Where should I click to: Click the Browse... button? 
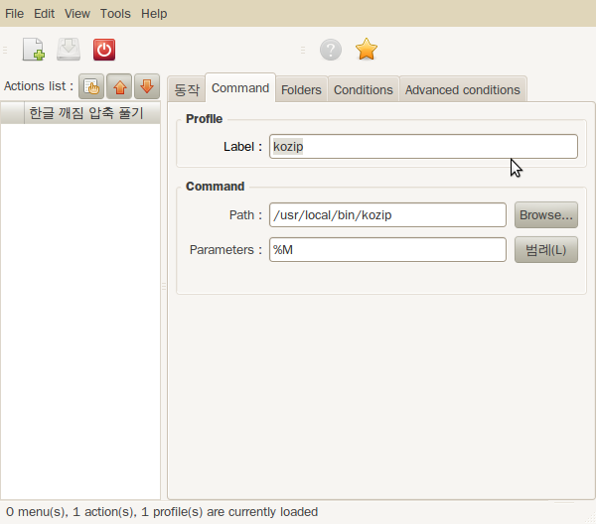[x=546, y=215]
